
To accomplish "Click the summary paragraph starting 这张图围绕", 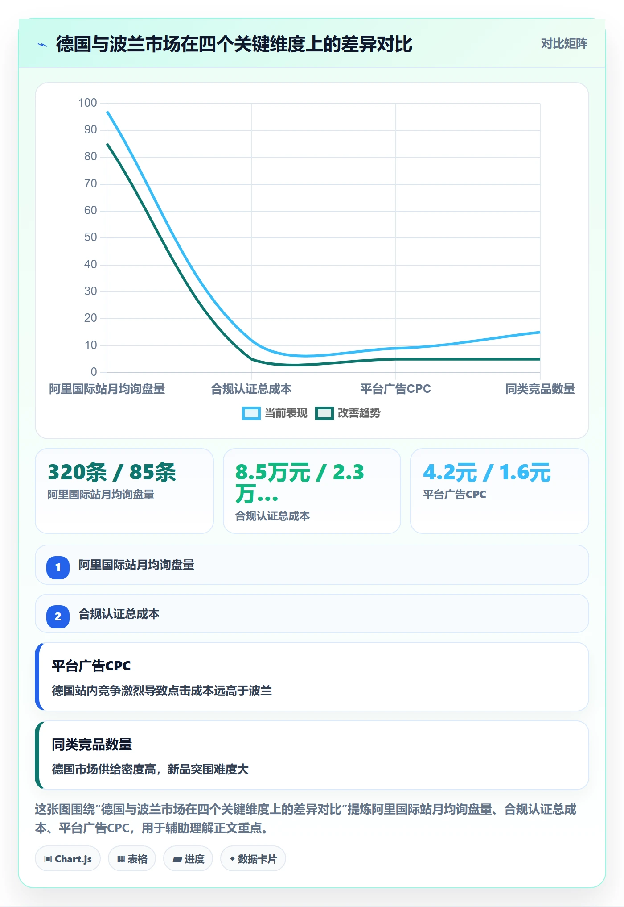I will (306, 819).
